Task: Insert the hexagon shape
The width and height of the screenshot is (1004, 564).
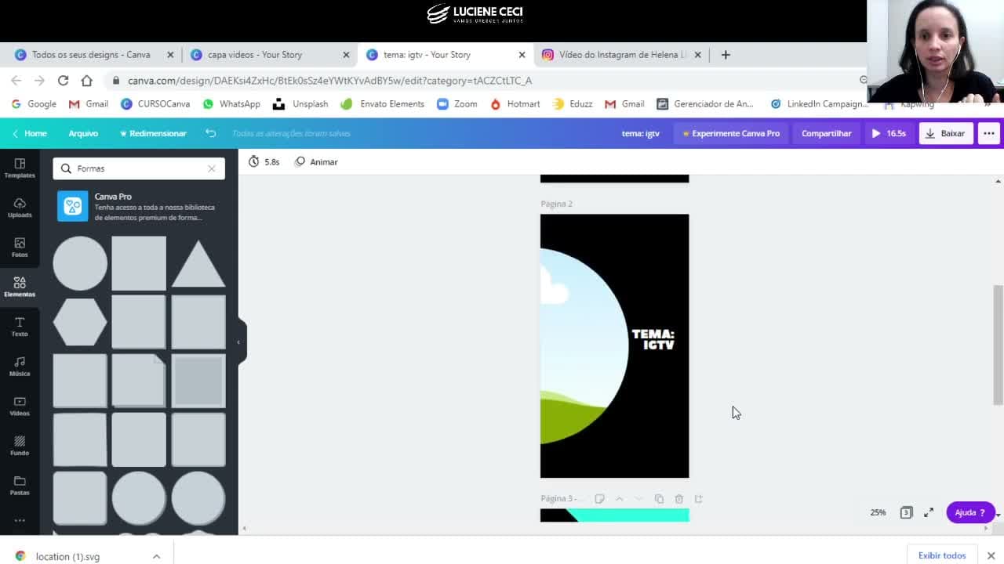Action: (80, 322)
